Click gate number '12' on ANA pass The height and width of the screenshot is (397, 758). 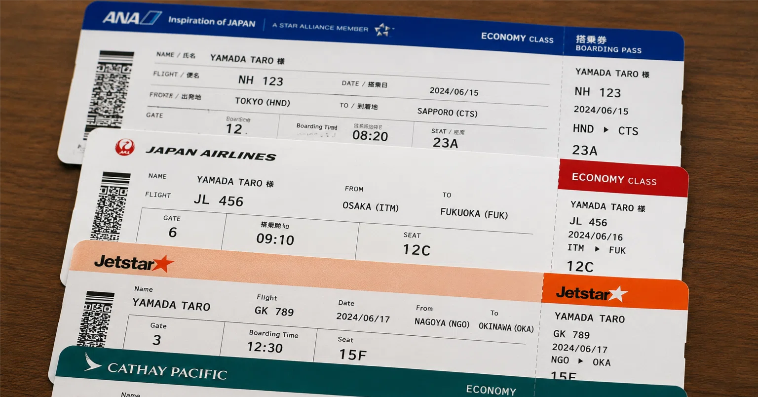click(234, 129)
